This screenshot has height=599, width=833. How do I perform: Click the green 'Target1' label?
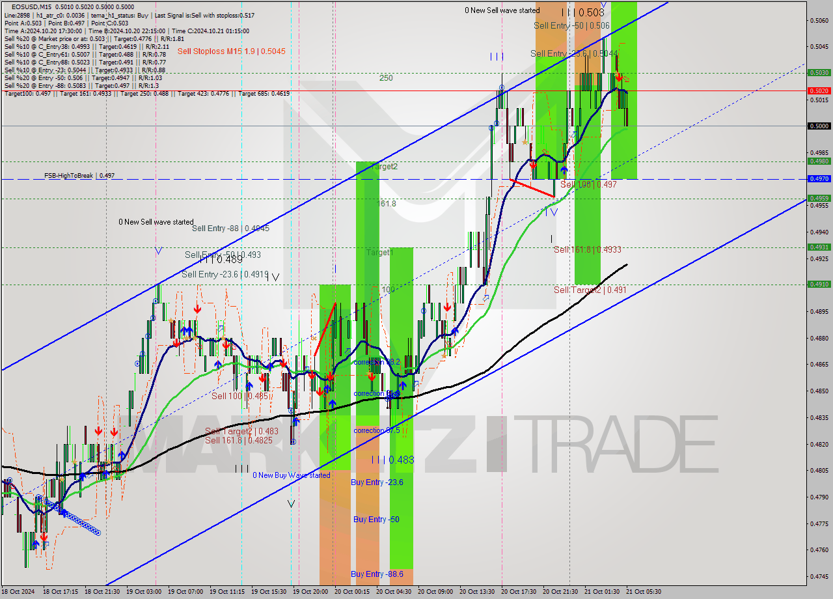[x=379, y=252]
